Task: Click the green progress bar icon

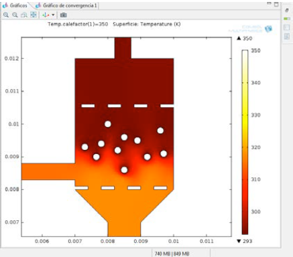Action: point(287,19)
